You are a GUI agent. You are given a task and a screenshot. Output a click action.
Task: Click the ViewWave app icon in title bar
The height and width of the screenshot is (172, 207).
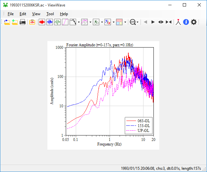pos(5,5)
